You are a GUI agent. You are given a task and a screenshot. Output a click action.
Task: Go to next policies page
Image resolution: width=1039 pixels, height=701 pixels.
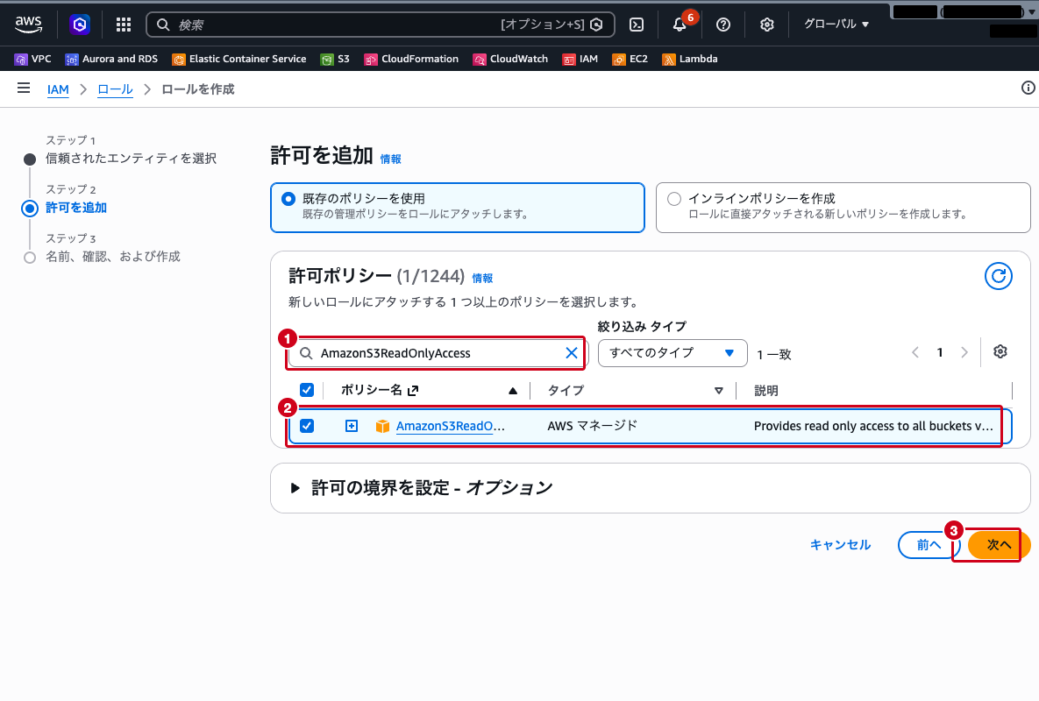click(964, 352)
